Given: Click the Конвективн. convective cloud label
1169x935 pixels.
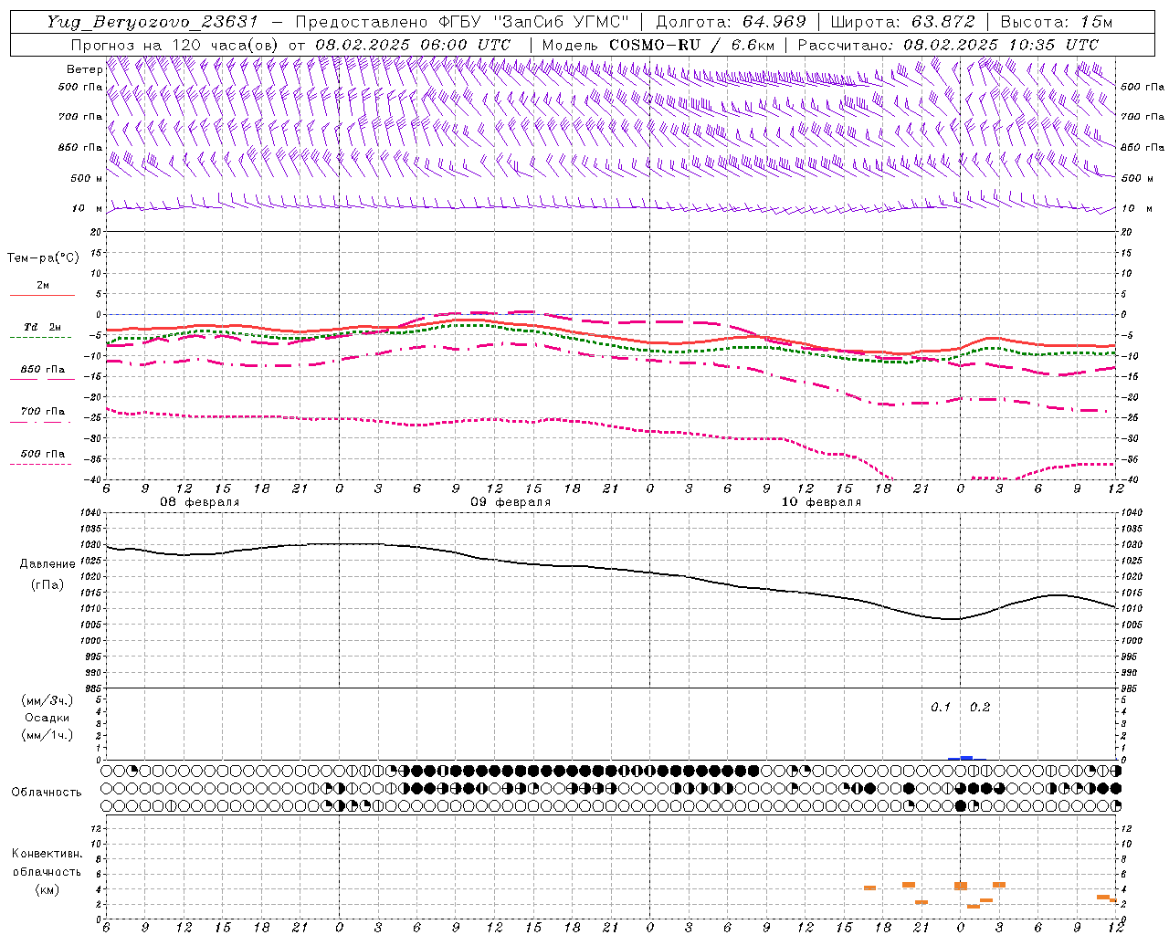Looking at the screenshot, I should [x=47, y=854].
